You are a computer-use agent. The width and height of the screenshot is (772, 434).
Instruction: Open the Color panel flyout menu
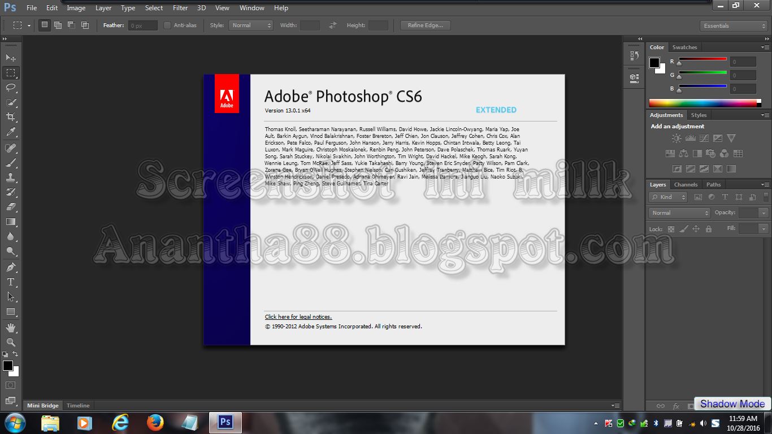tap(765, 47)
